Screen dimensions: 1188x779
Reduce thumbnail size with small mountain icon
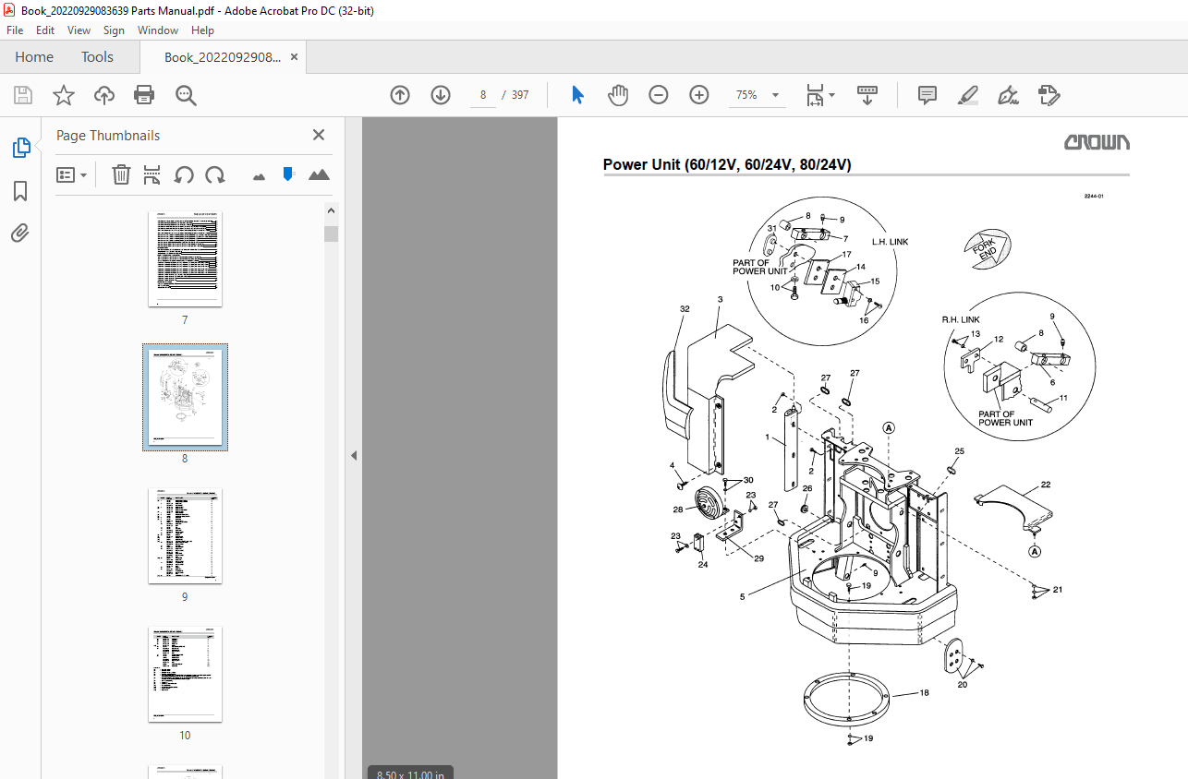(x=259, y=175)
